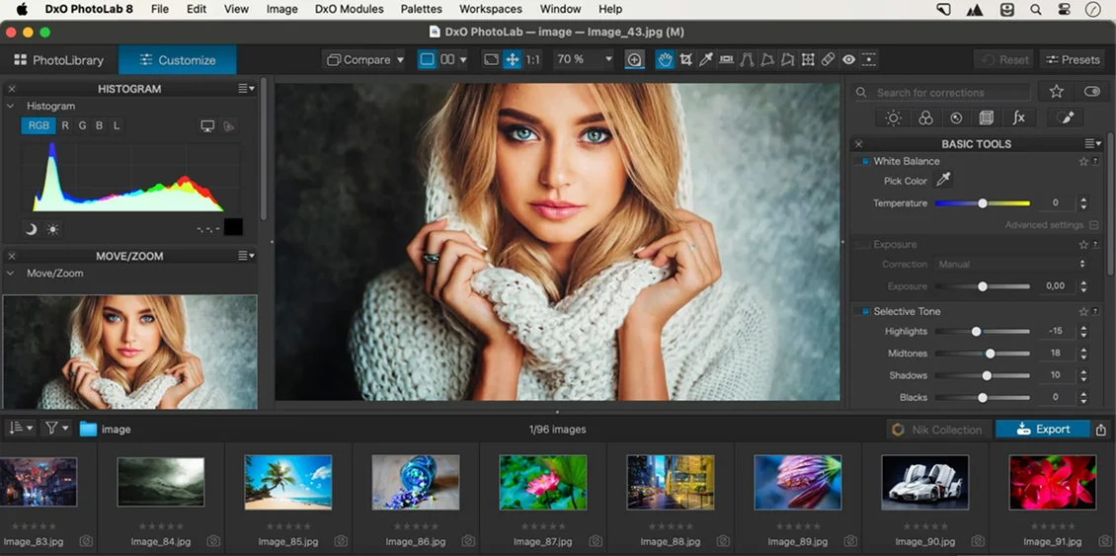1116x556 pixels.
Task: Set zoom to 1:1
Action: tap(532, 60)
